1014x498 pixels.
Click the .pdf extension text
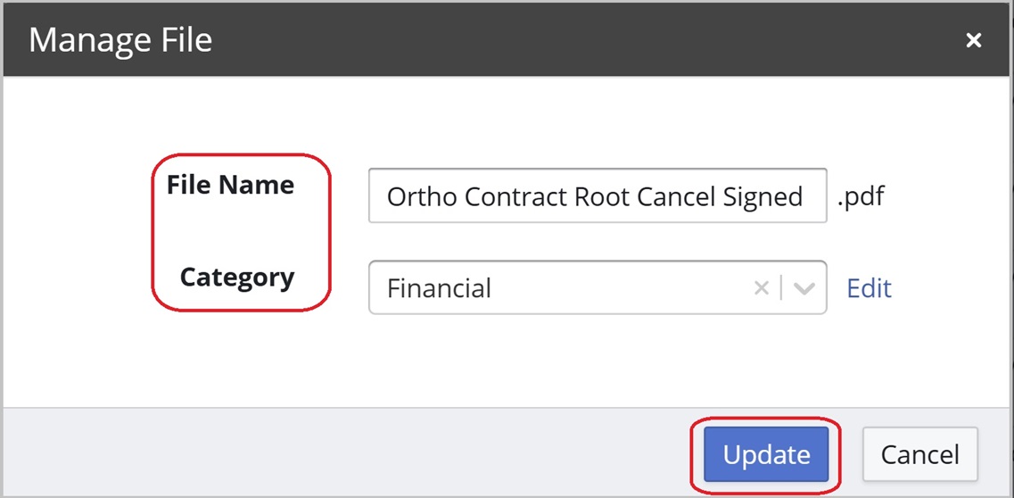861,196
